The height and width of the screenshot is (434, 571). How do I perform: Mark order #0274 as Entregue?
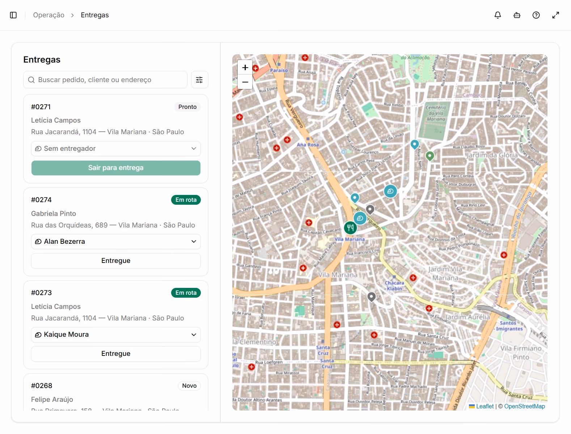tap(116, 261)
